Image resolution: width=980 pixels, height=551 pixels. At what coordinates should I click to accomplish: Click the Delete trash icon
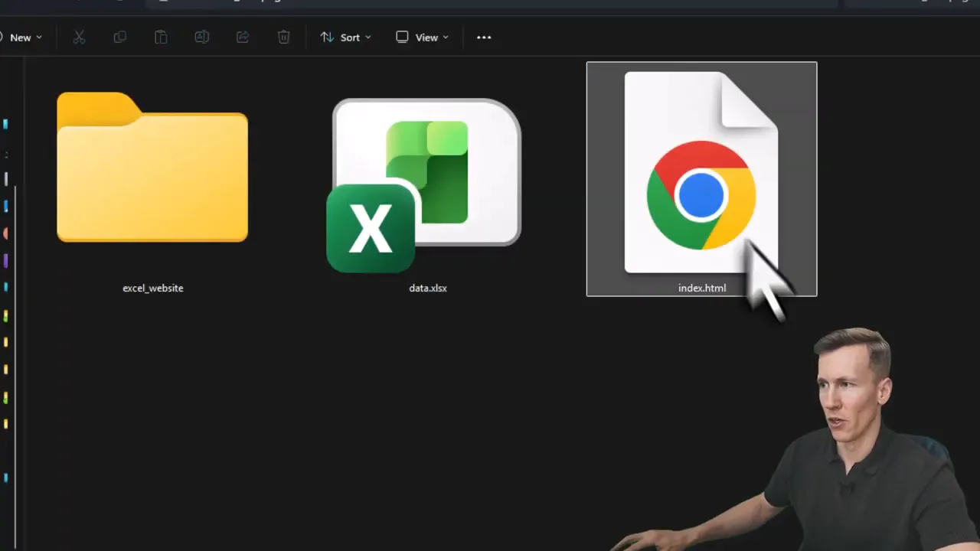283,37
